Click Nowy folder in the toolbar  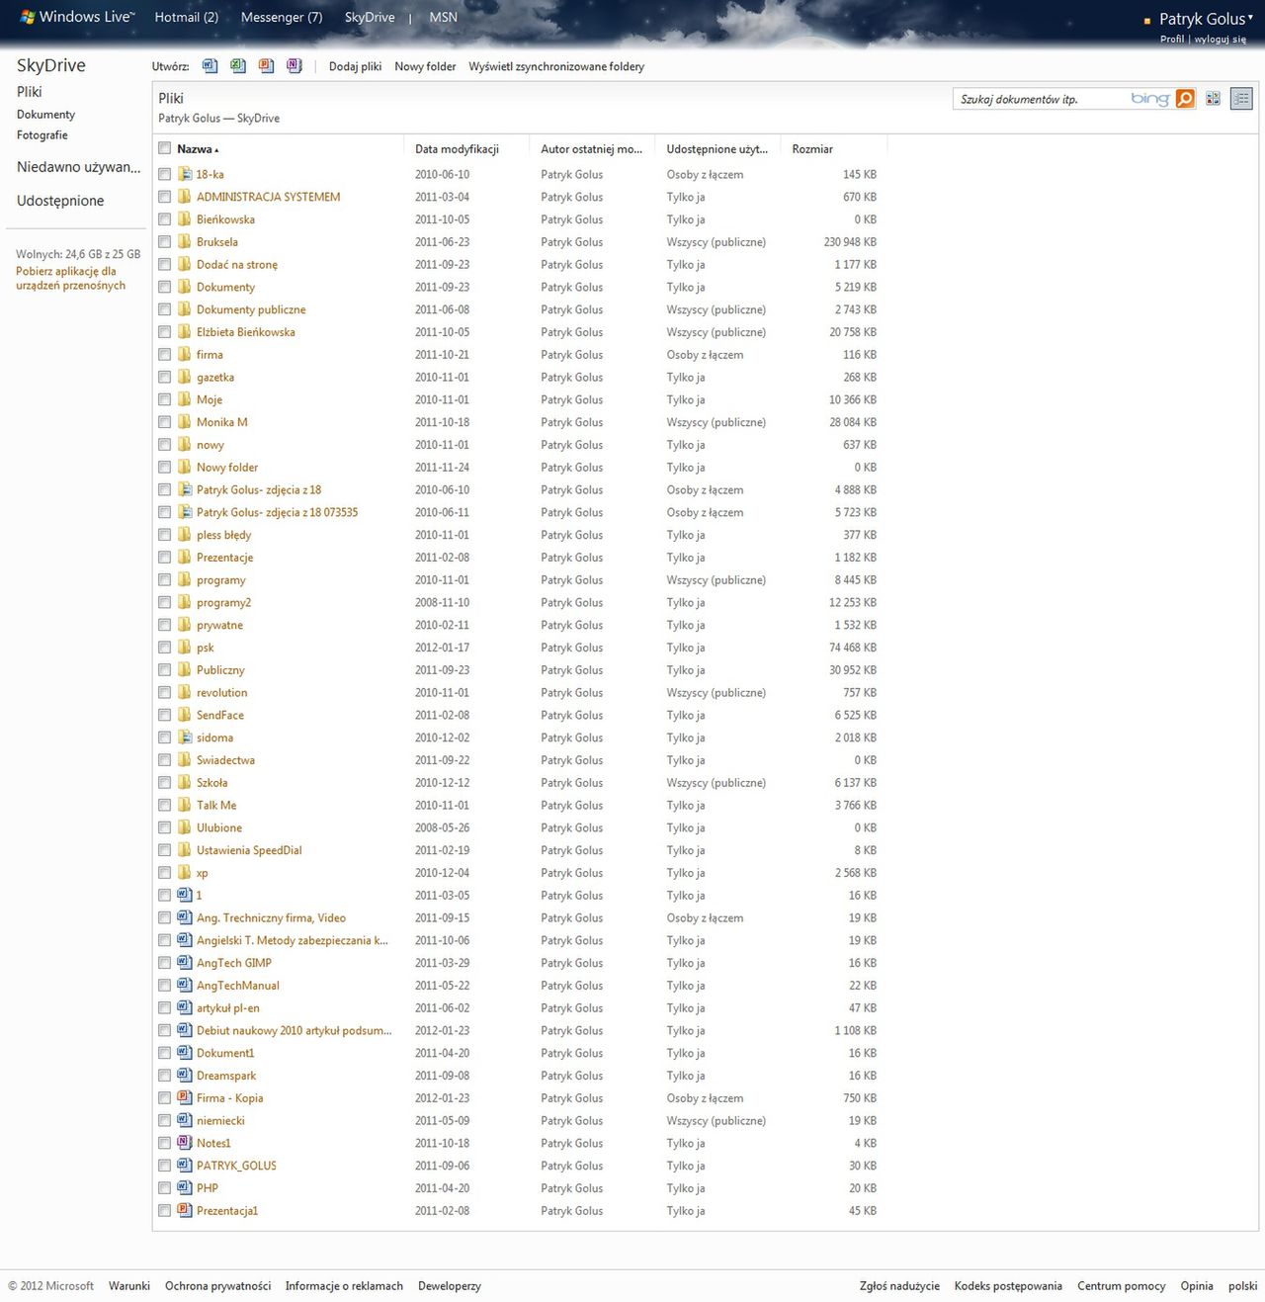tap(425, 66)
